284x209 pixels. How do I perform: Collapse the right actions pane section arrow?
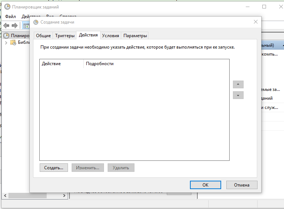(x=283, y=45)
